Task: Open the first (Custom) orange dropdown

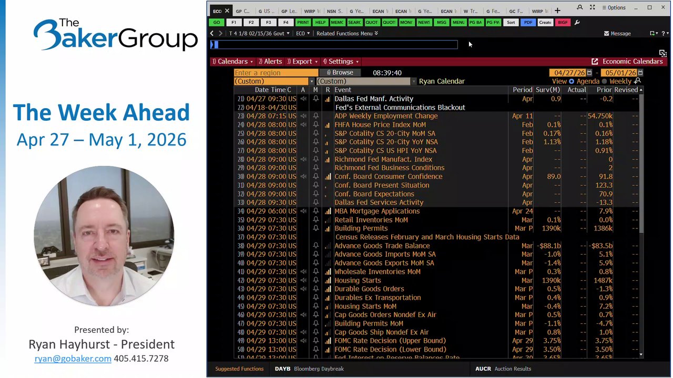Action: 274,81
